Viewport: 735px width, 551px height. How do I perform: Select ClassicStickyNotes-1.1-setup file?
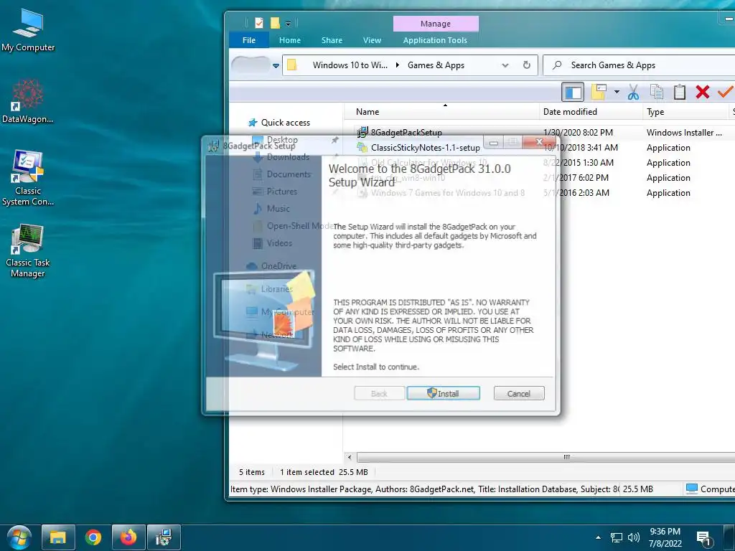(x=425, y=148)
